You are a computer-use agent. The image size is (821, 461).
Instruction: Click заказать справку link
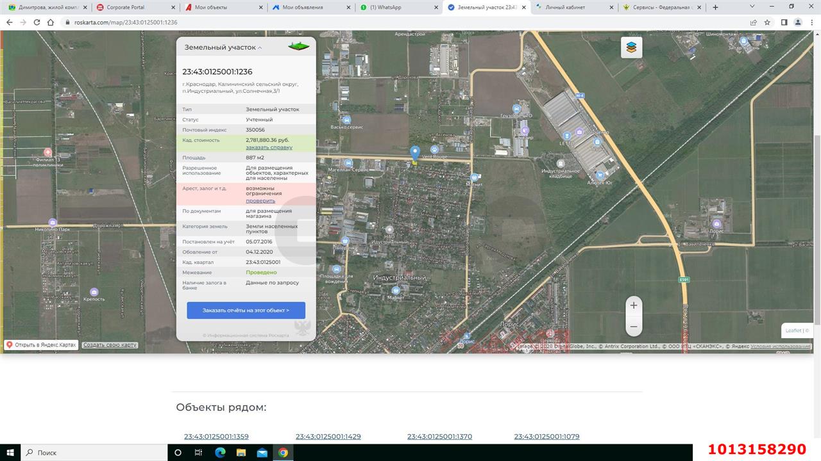coord(269,147)
